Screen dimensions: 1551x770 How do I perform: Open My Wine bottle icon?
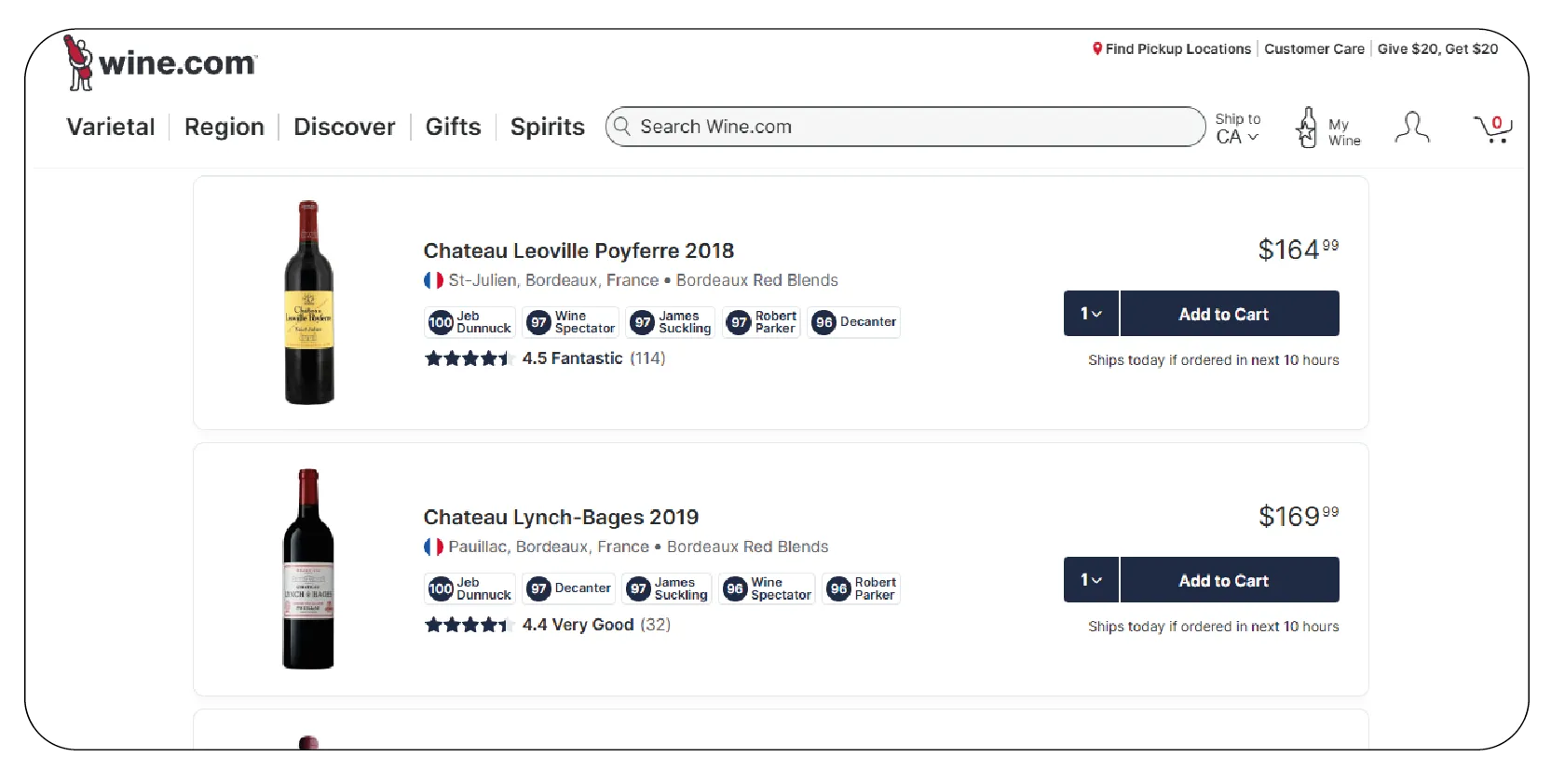coord(1307,128)
